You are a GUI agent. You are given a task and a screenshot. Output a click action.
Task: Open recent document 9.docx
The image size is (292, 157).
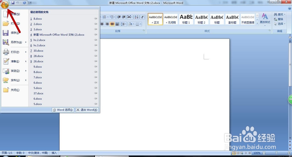pyautogui.click(x=64, y=67)
